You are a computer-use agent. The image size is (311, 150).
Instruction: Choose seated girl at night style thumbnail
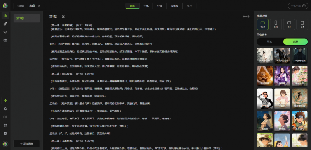pos(265,121)
